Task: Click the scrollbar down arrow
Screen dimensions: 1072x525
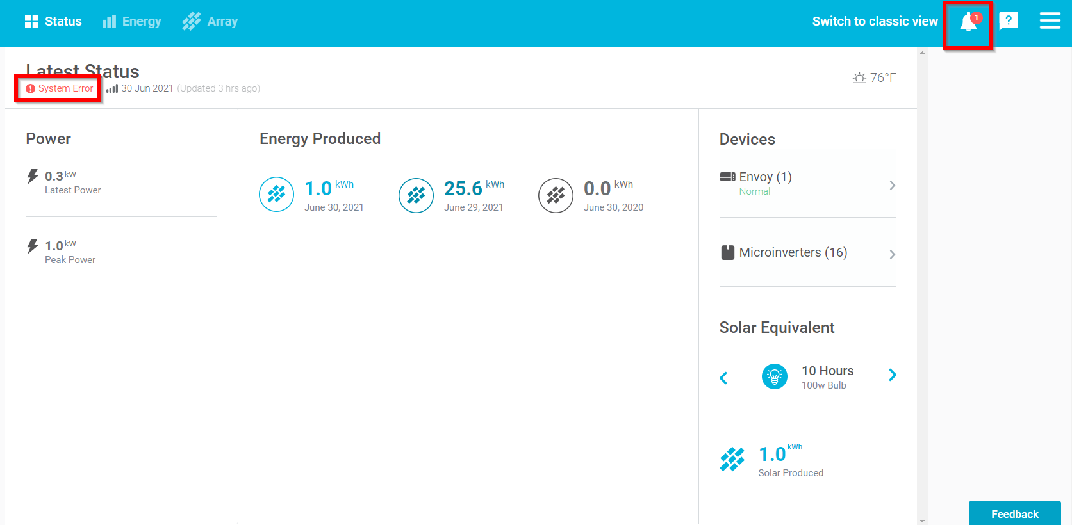Action: tap(922, 521)
